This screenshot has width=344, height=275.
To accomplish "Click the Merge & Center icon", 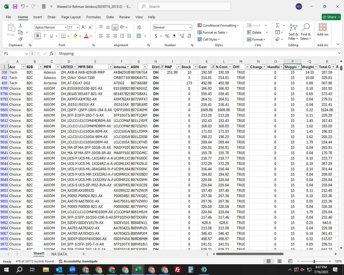I will point(139,36).
